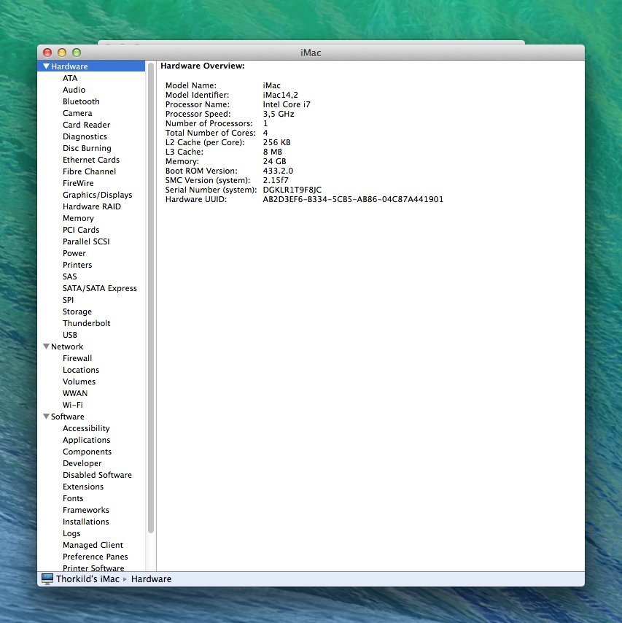Select PCI Cards in the sidebar

click(81, 230)
